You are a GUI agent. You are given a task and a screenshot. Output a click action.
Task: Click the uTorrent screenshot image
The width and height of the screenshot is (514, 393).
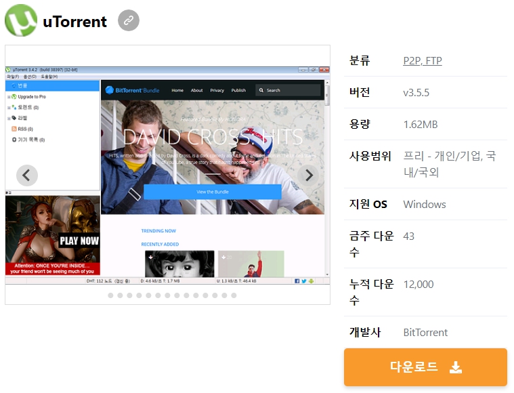click(x=167, y=175)
